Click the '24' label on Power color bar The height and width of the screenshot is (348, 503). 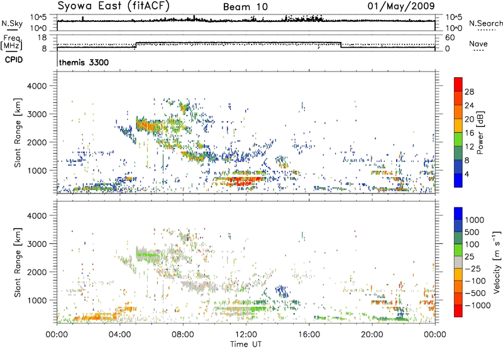469,106
